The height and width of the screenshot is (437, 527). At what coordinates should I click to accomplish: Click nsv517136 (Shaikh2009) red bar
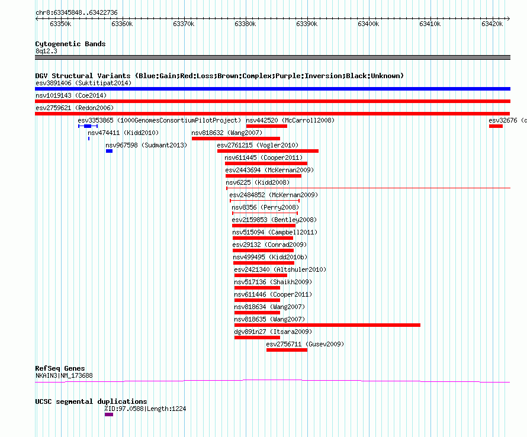click(257, 288)
